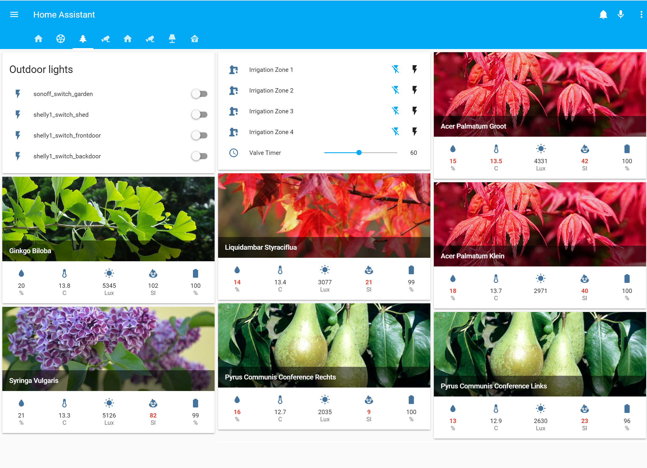This screenshot has width=647, height=468.
Task: Open the three-dot overflow menu
Action: click(641, 14)
